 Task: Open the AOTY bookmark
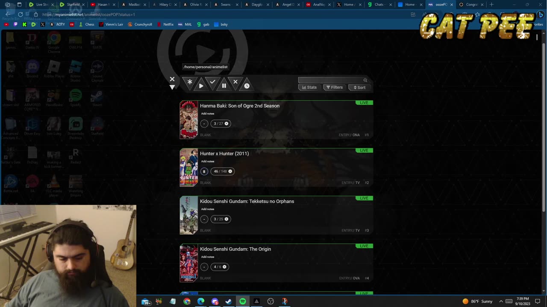click(58, 24)
